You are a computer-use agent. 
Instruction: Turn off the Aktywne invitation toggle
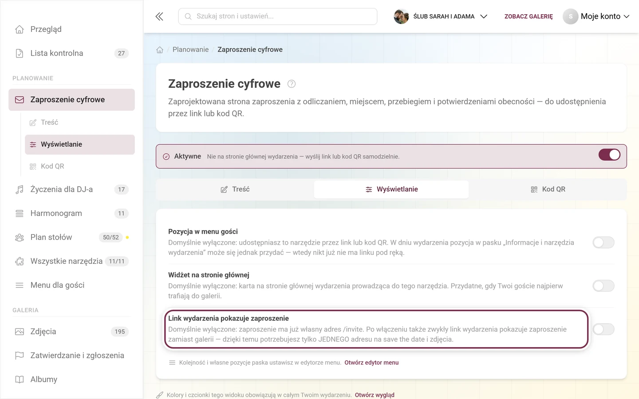(609, 155)
